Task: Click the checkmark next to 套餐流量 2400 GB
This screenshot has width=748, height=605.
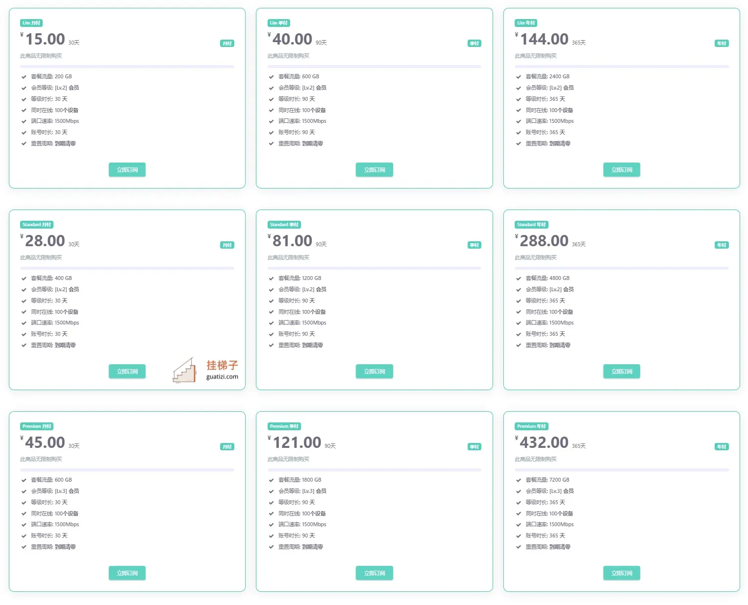Action: coord(518,77)
